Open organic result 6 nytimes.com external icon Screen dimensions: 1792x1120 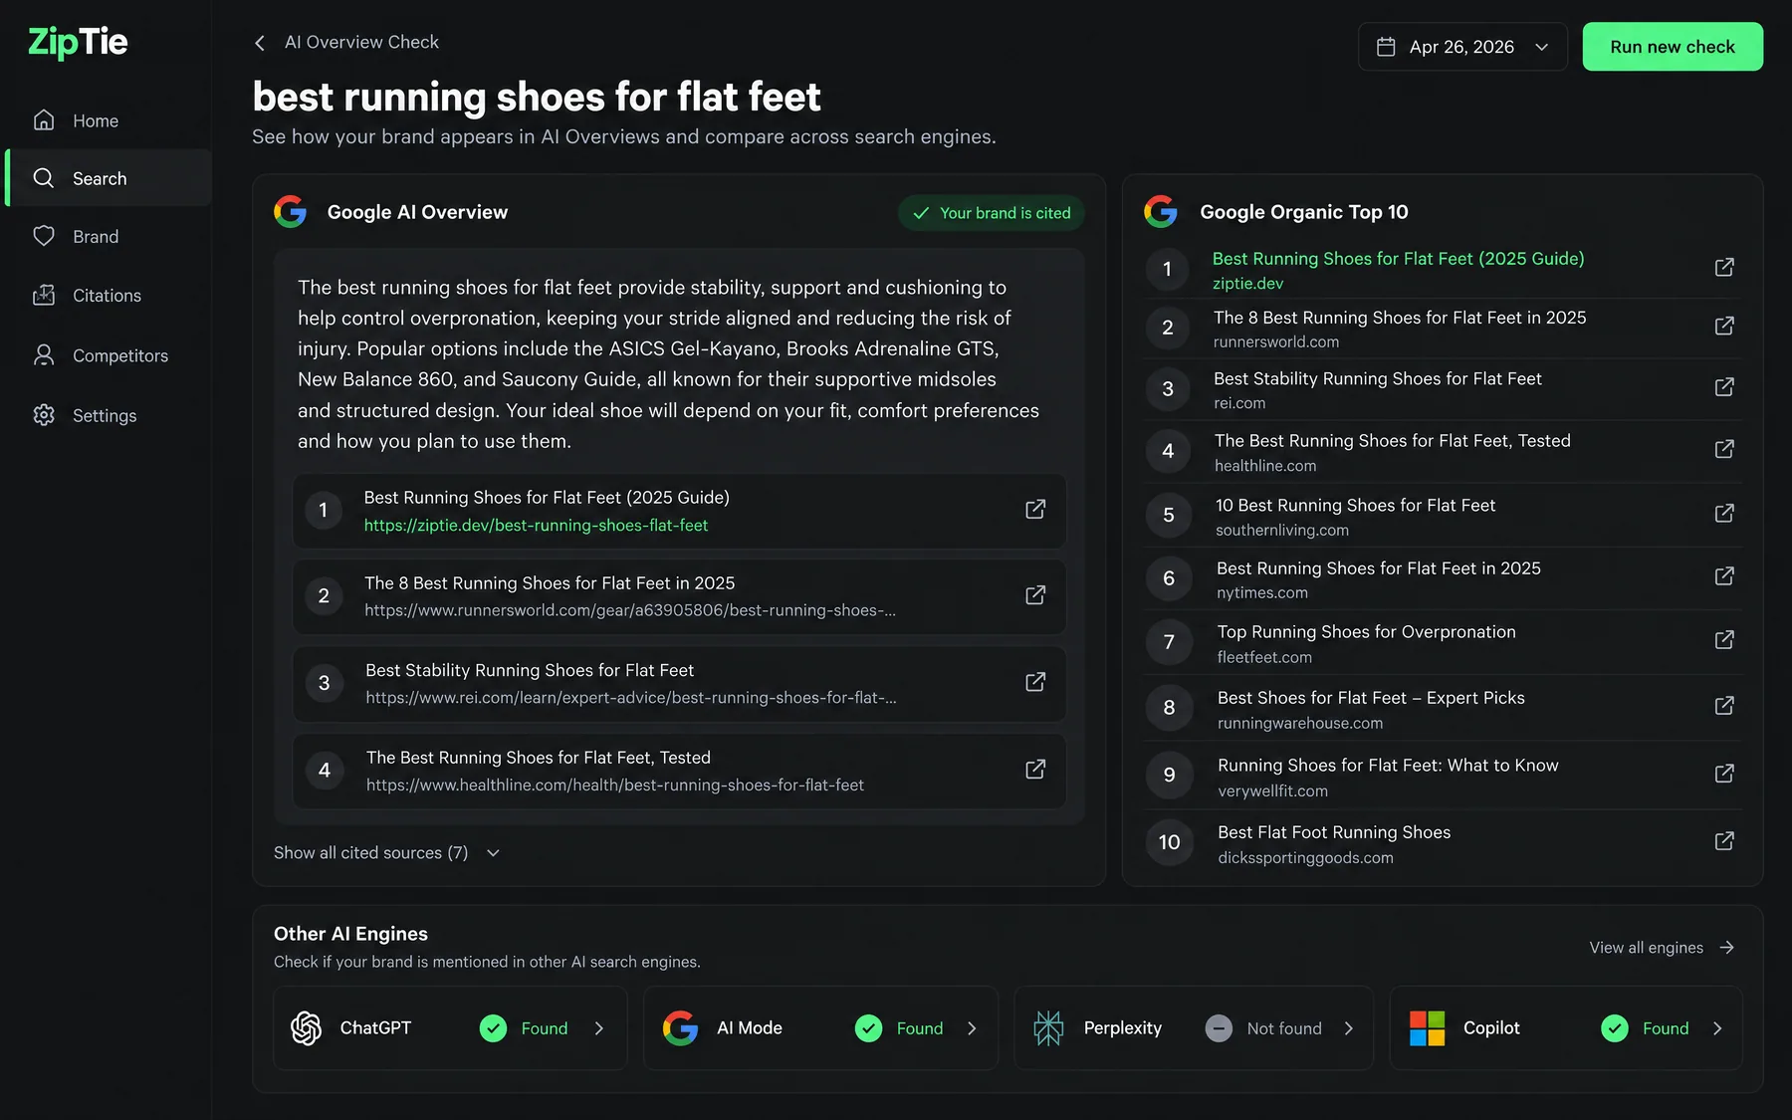click(x=1724, y=576)
